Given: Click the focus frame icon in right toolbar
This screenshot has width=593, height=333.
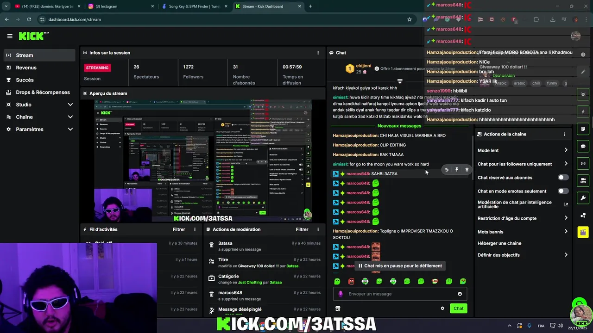Looking at the screenshot, I should [583, 94].
